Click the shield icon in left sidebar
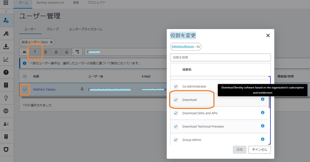 click(x=6, y=150)
